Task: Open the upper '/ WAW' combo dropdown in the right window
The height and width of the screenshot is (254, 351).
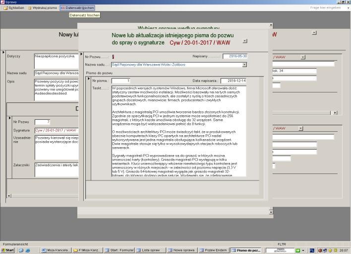Action: pyautogui.click(x=303, y=57)
